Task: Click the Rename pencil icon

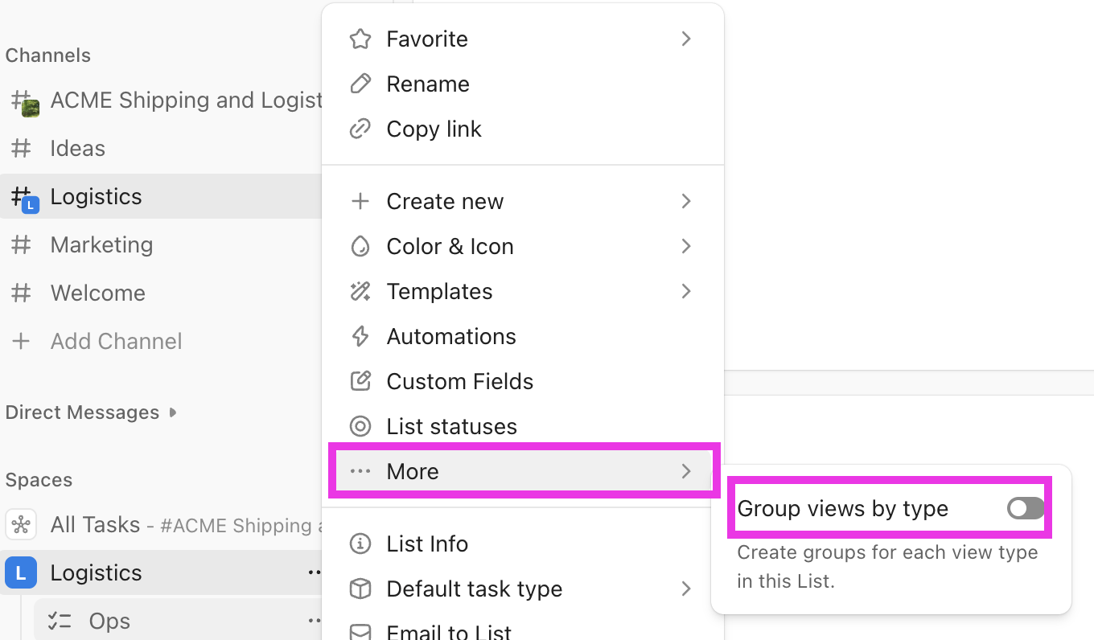Action: point(360,84)
